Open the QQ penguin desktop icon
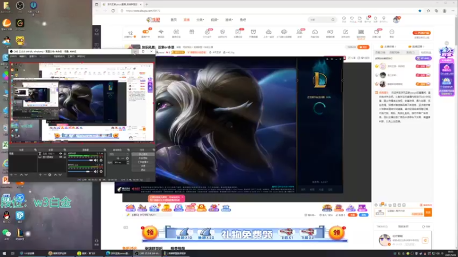Viewport: 458px width, 257px height. point(6,216)
